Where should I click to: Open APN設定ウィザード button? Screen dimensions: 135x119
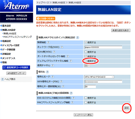16,73
